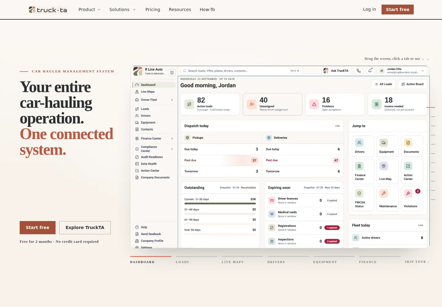Open Jordan Ellis account dropdown
Viewport: 442px width, 307px height.
[402, 71]
